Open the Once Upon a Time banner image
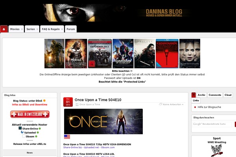Screen dimensions: 236x157 pyautogui.click(x=103, y=121)
